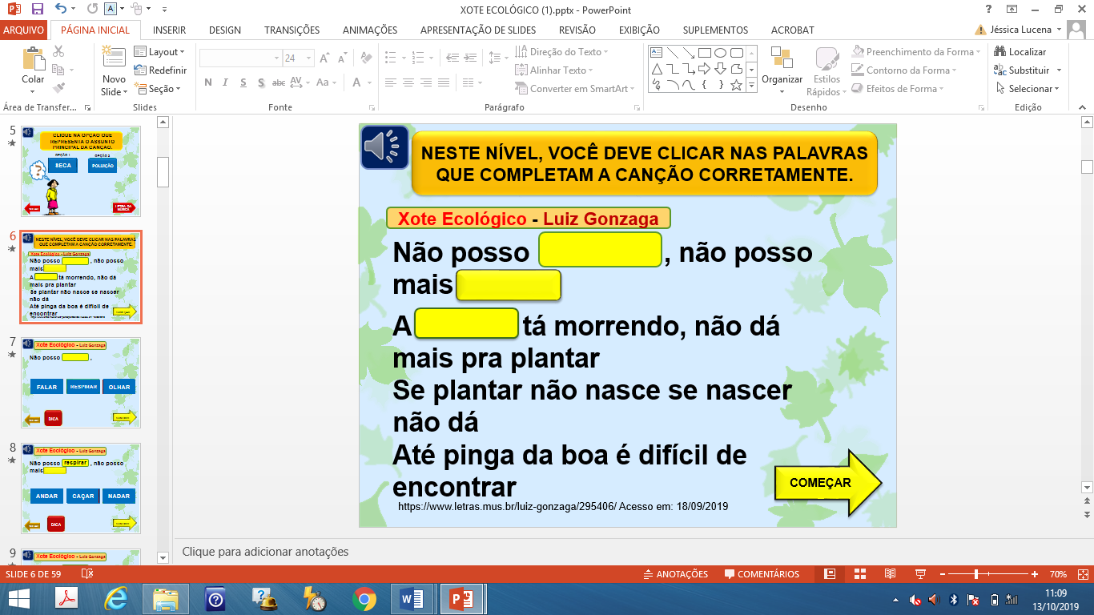Screen dimensions: 1094x615
Task: Open the Selecionar dropdown
Action: [1028, 89]
